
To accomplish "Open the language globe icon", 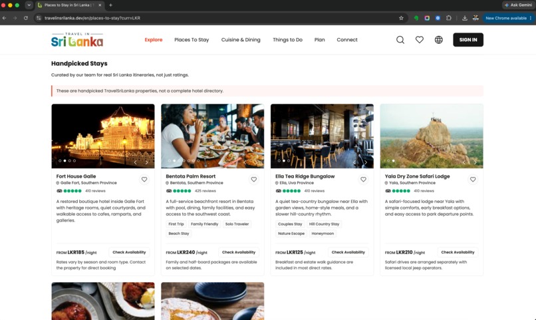I will coord(439,40).
